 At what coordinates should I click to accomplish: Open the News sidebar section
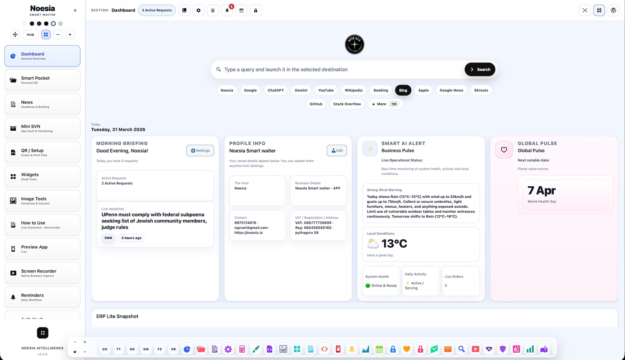42,104
